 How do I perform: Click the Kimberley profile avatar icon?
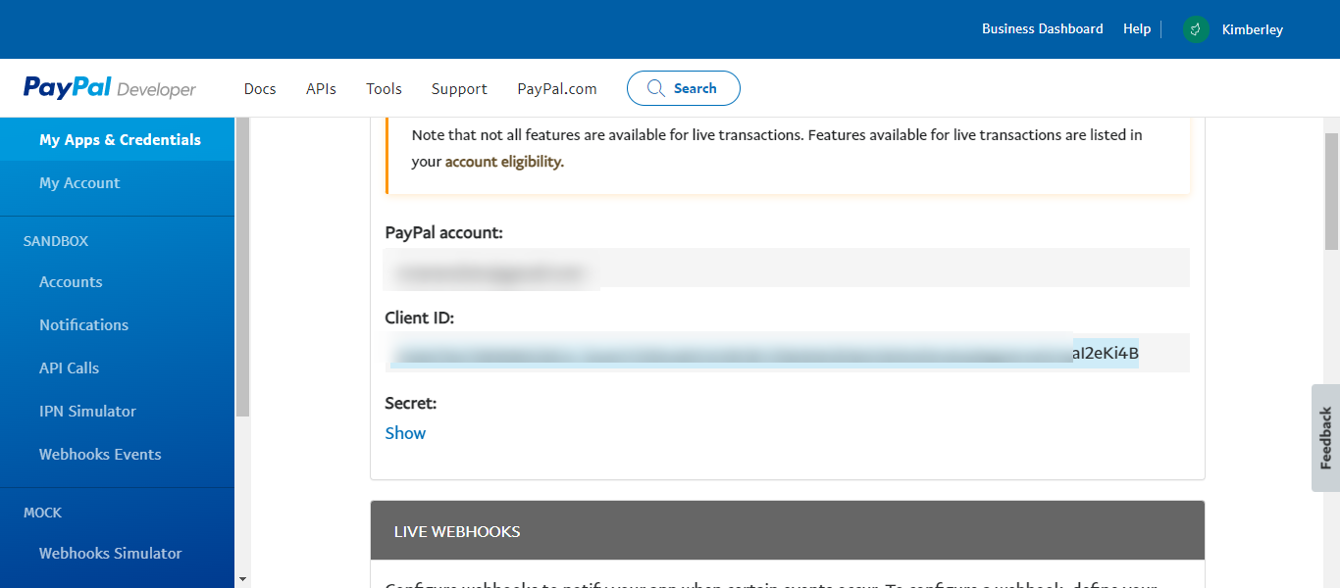tap(1196, 29)
